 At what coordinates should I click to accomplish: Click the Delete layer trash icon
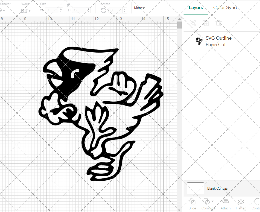pos(219,23)
